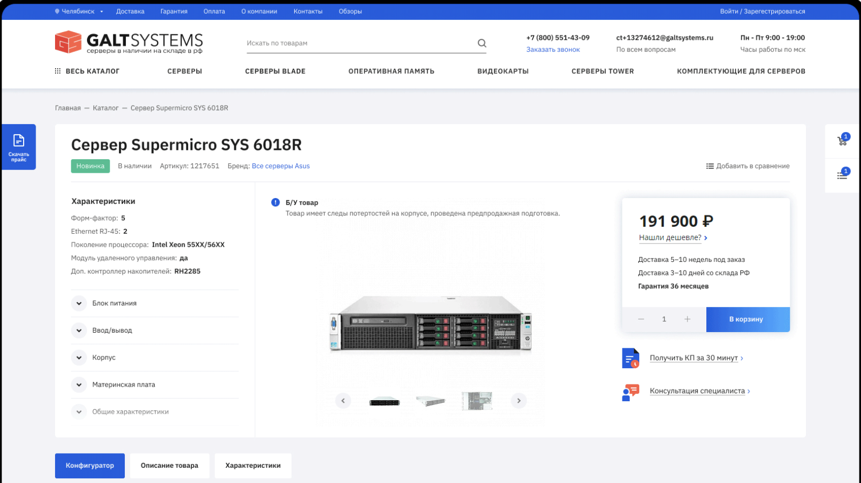The width and height of the screenshot is (861, 483).
Task: Expand the Корпус section
Action: [155, 358]
